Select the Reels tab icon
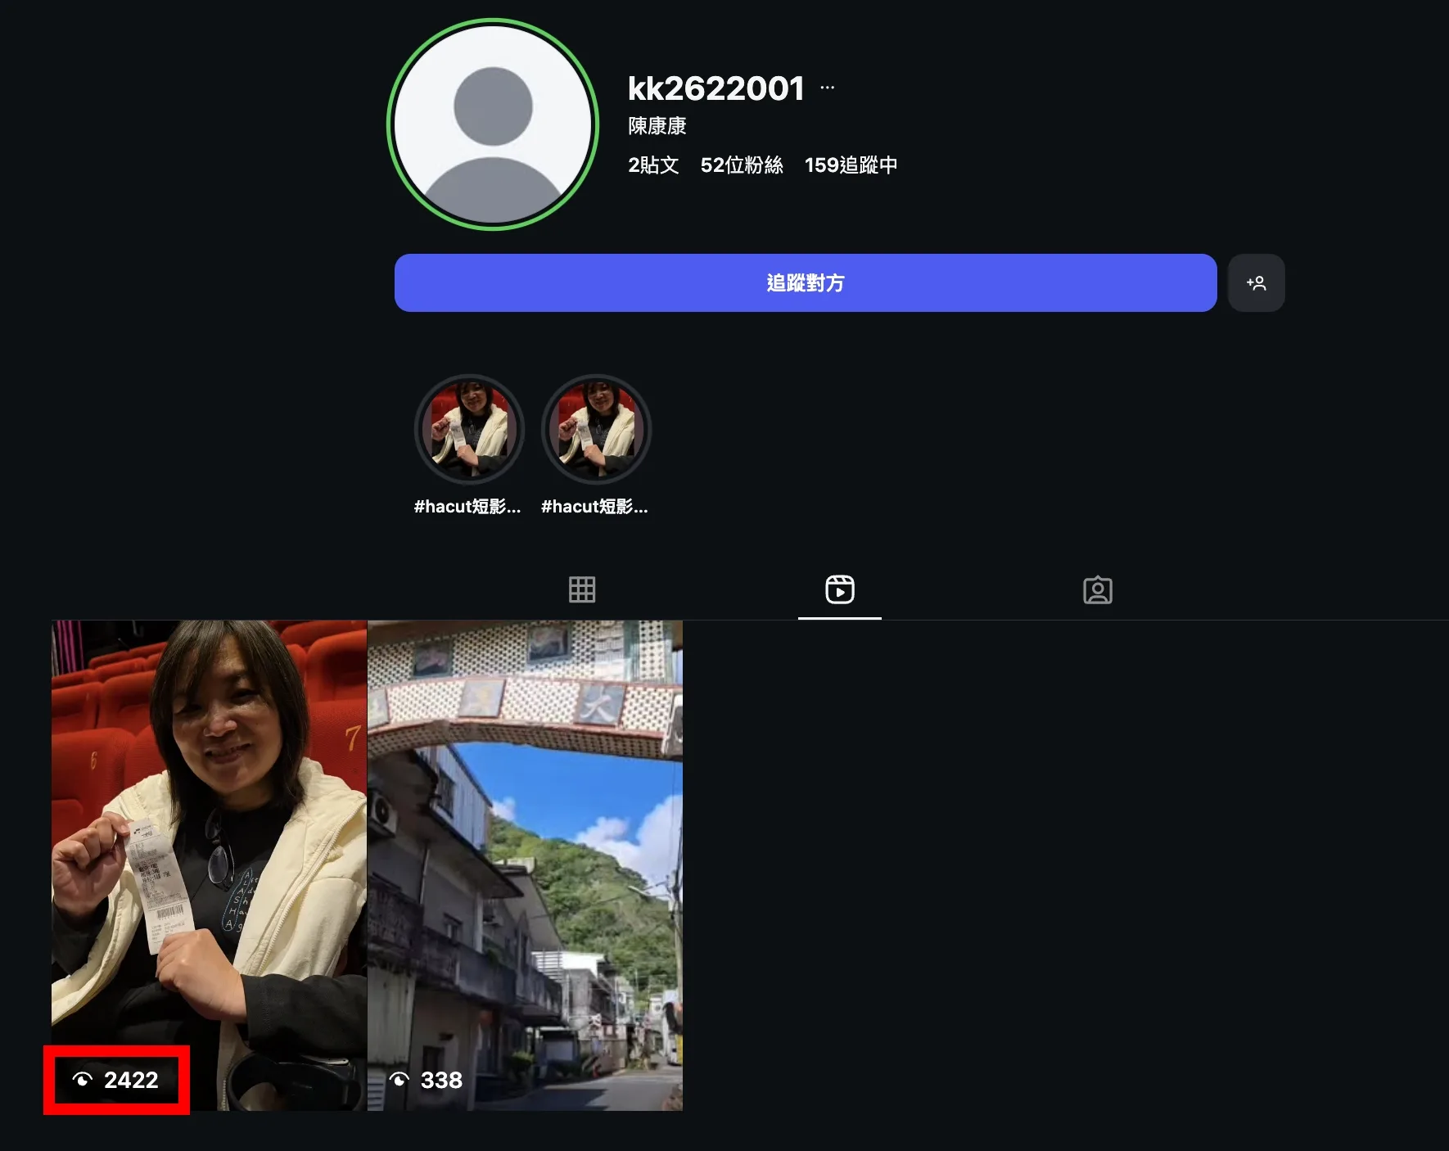1449x1151 pixels. tap(839, 589)
